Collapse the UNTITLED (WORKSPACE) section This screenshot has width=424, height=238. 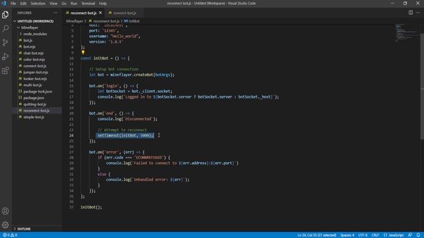[35, 21]
